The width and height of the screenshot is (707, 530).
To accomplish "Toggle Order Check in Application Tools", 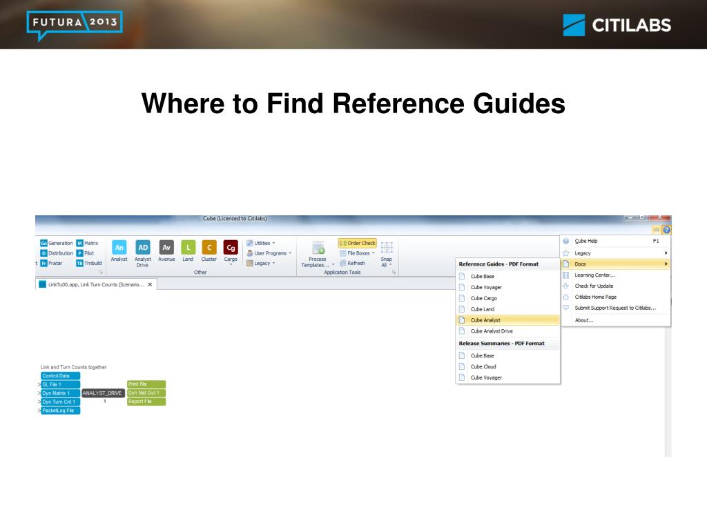I will [x=357, y=243].
